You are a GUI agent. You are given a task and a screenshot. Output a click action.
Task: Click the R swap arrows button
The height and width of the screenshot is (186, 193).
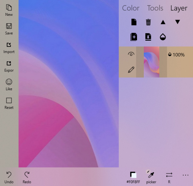(169, 177)
